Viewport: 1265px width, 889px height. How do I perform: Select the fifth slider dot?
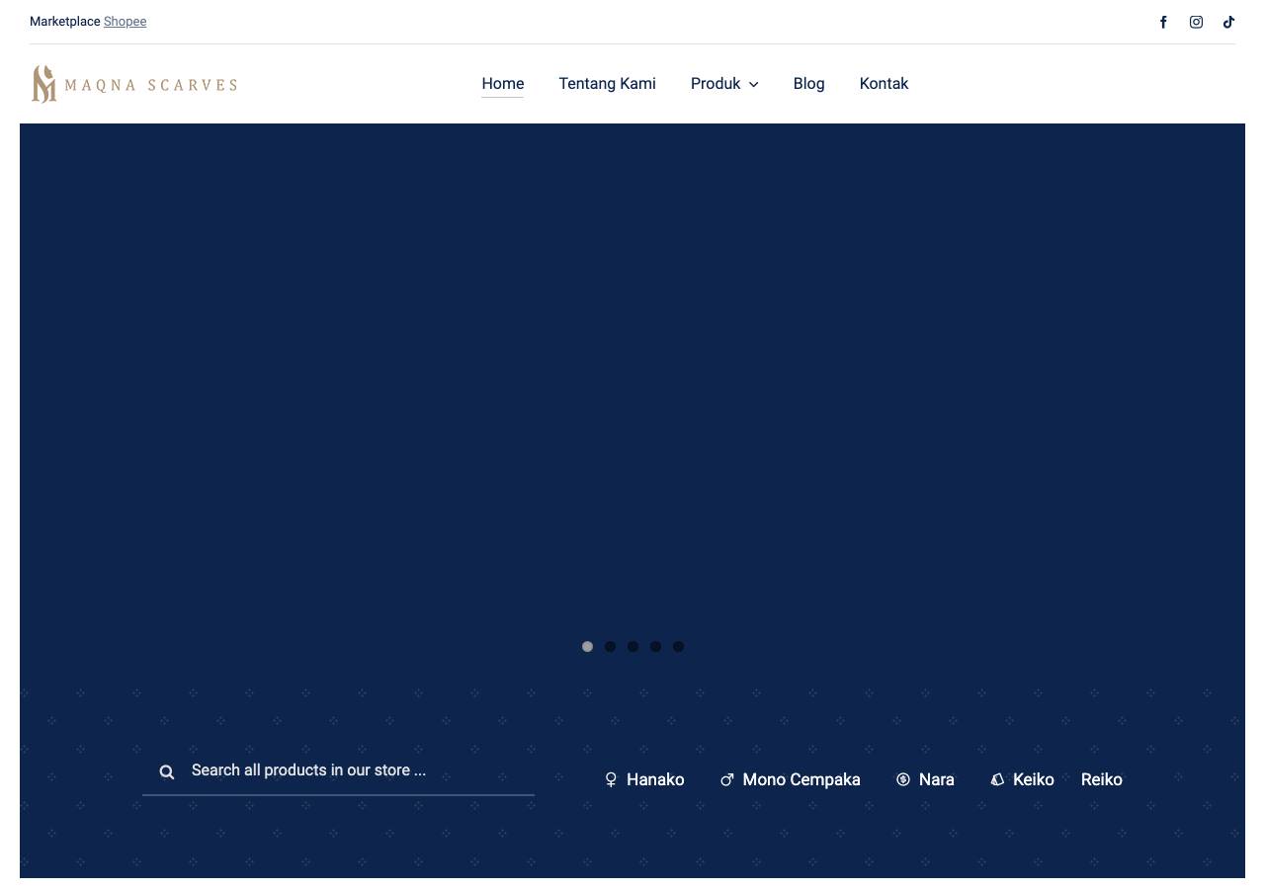click(x=678, y=646)
